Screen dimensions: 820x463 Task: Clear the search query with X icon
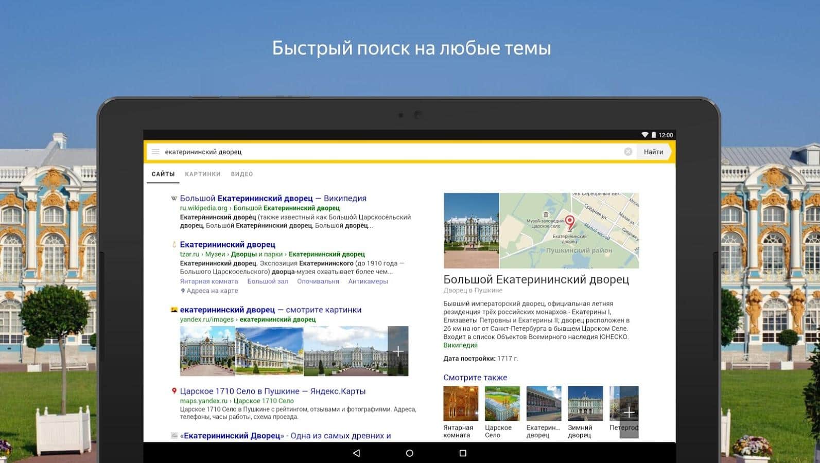pyautogui.click(x=628, y=152)
